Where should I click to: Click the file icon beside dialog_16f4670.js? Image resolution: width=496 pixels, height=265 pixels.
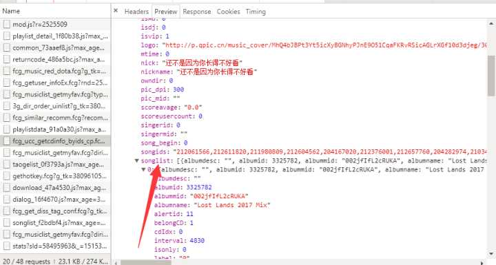(6, 200)
